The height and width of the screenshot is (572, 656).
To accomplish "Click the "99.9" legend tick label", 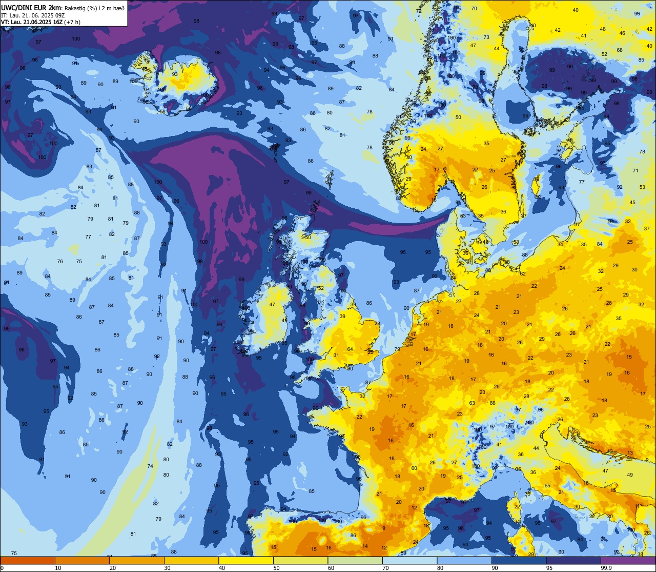I will coord(607,568).
